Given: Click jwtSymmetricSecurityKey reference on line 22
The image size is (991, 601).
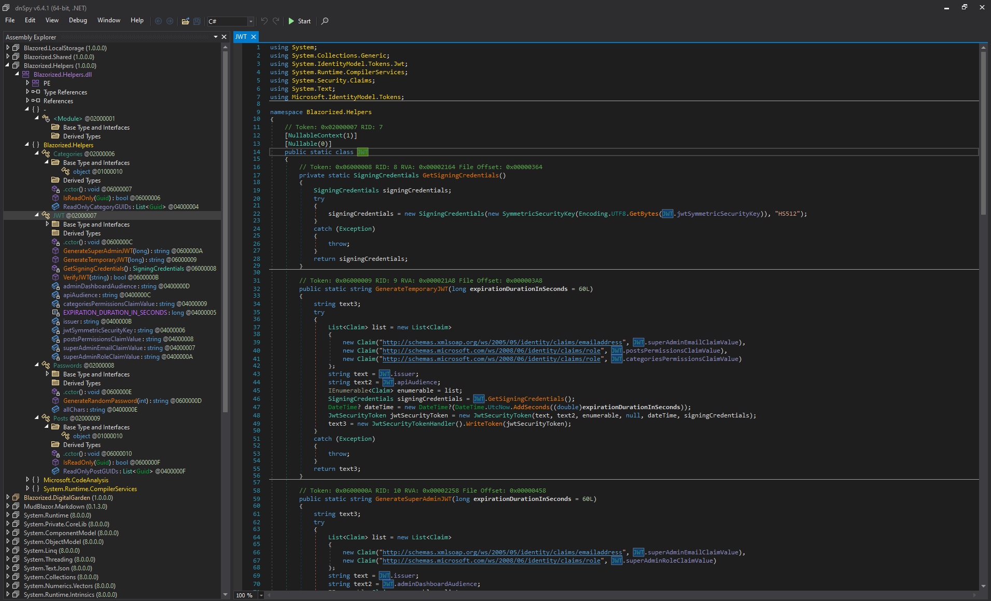Looking at the screenshot, I should point(718,214).
